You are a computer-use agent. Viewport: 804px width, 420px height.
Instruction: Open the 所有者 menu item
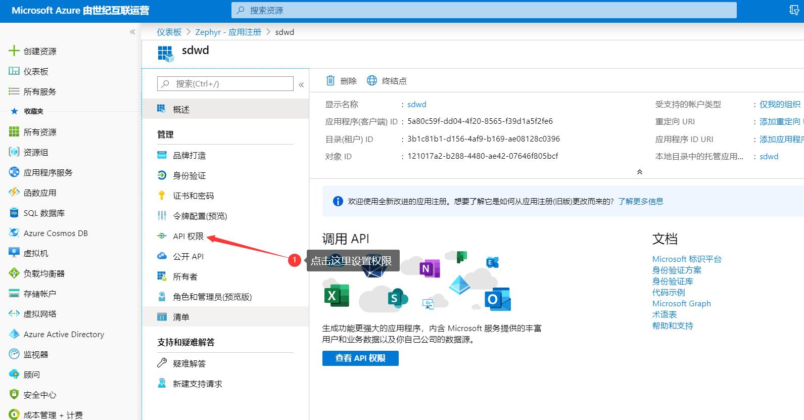[225, 276]
